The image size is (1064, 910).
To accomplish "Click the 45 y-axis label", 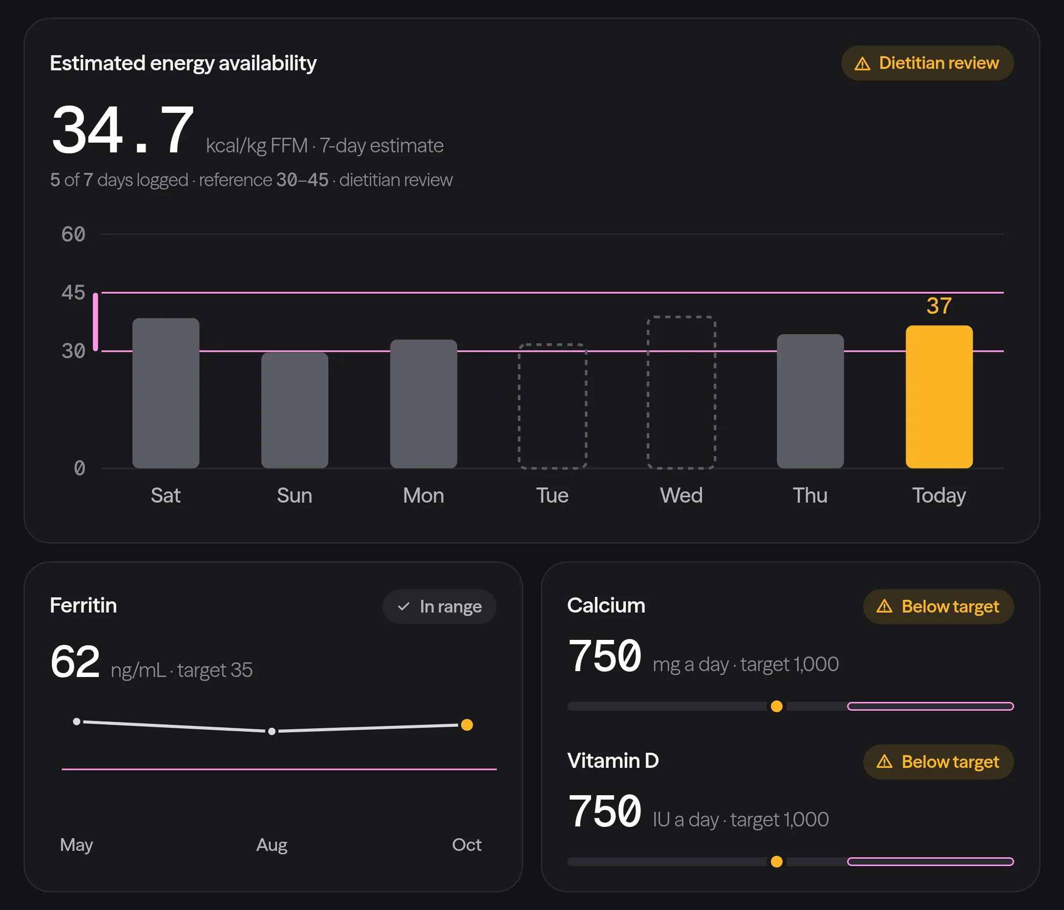I will tap(73, 293).
